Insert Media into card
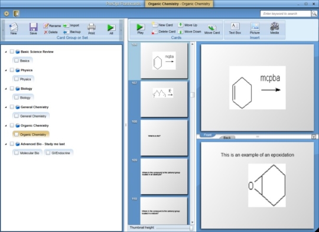Viewport: 319px width, 232px height. (275, 28)
